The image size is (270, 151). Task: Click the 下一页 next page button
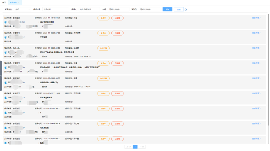coord(142,147)
